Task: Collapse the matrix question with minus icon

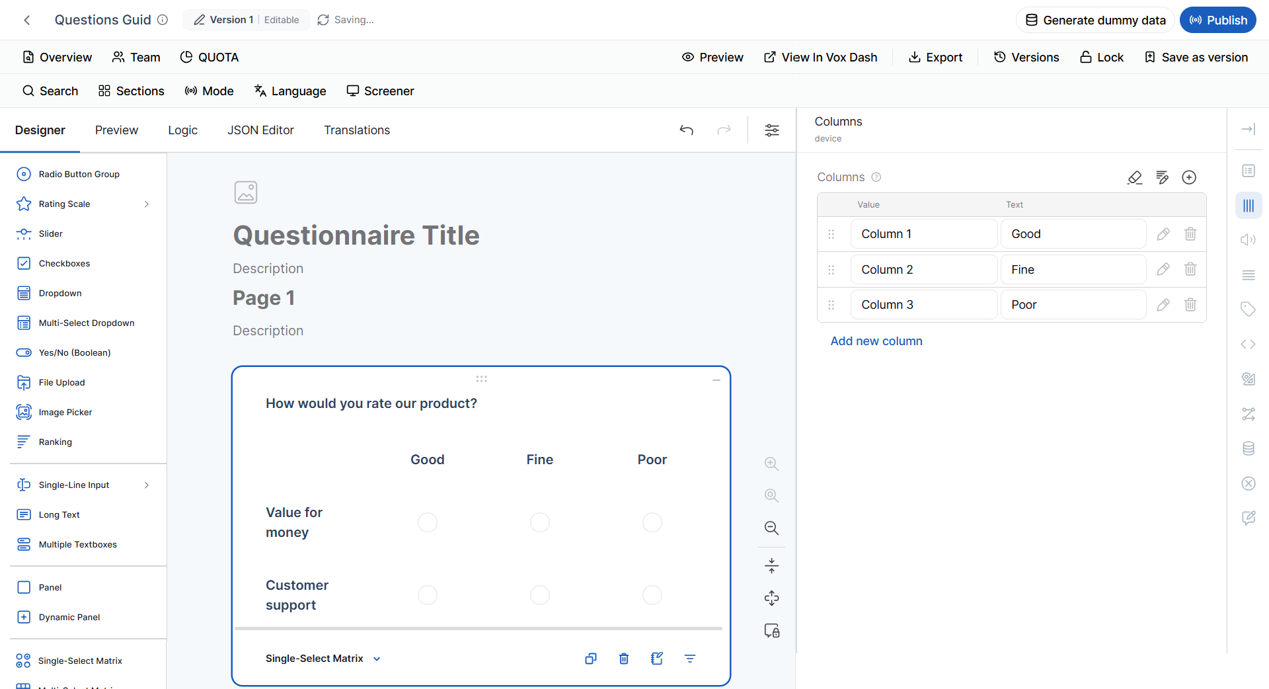Action: point(716,380)
